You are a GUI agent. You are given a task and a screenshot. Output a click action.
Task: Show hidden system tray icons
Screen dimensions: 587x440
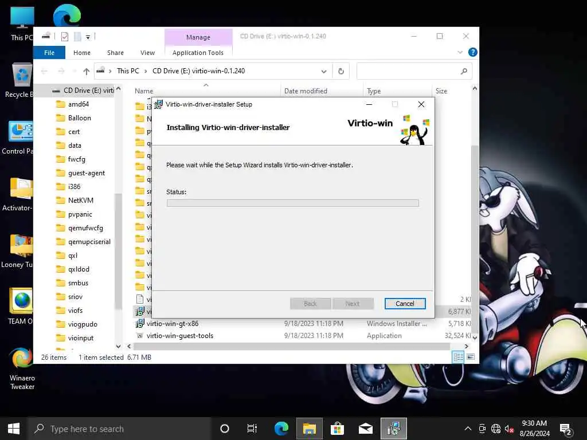point(468,429)
